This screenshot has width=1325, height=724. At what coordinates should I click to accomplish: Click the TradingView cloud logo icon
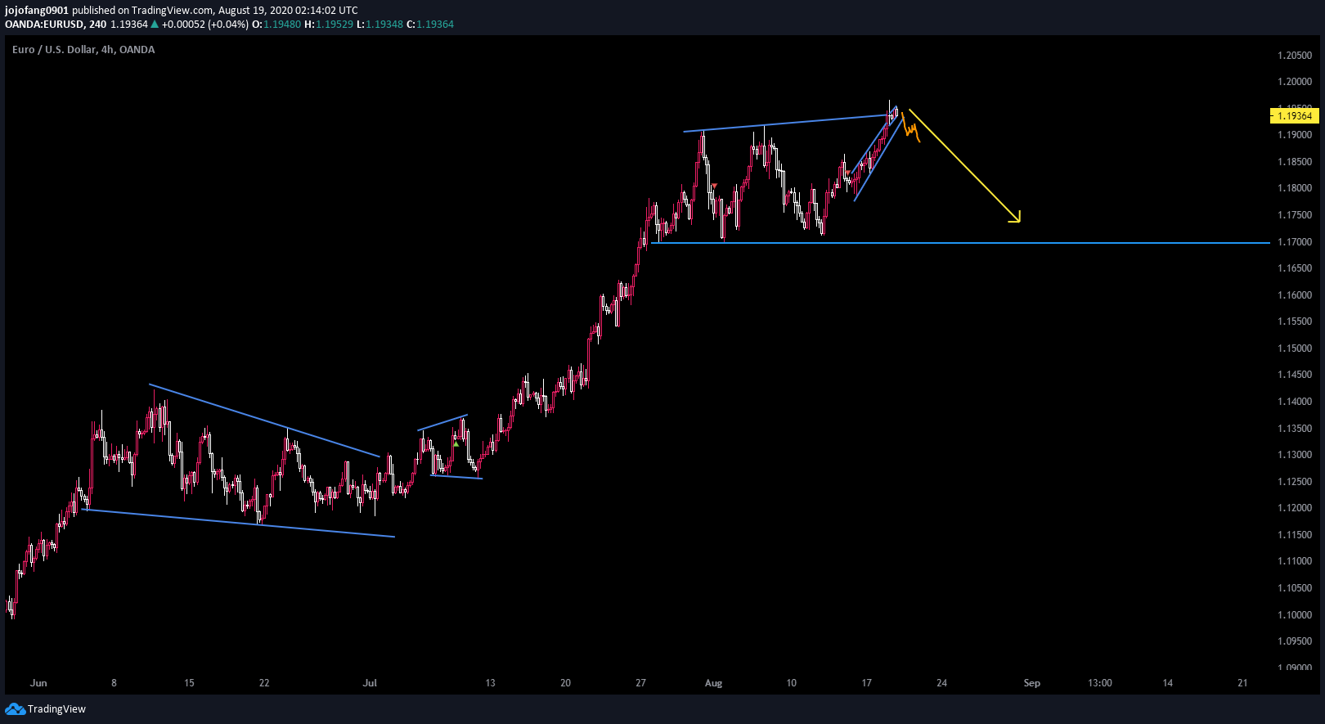pos(15,709)
